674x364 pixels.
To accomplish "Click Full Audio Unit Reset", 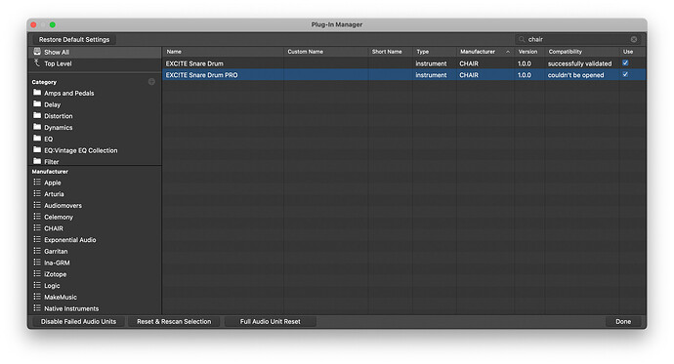I will 271,321.
